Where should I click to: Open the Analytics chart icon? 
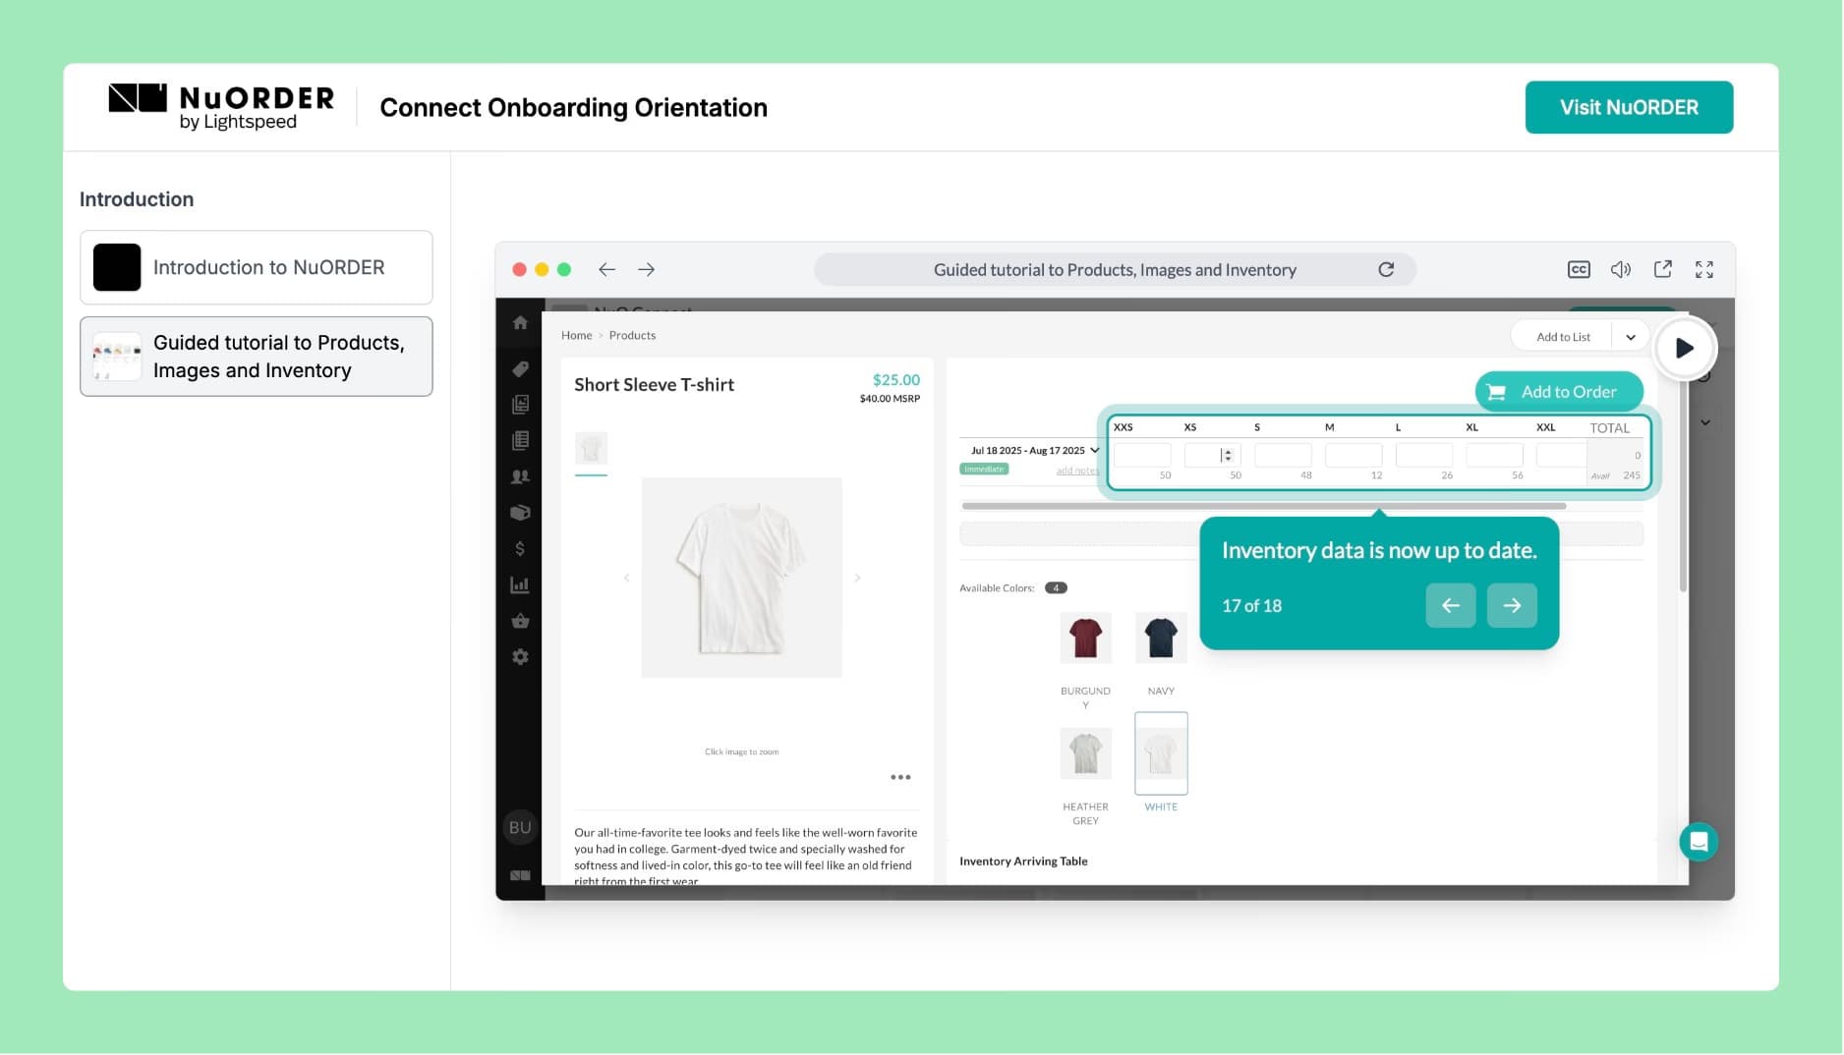point(521,584)
